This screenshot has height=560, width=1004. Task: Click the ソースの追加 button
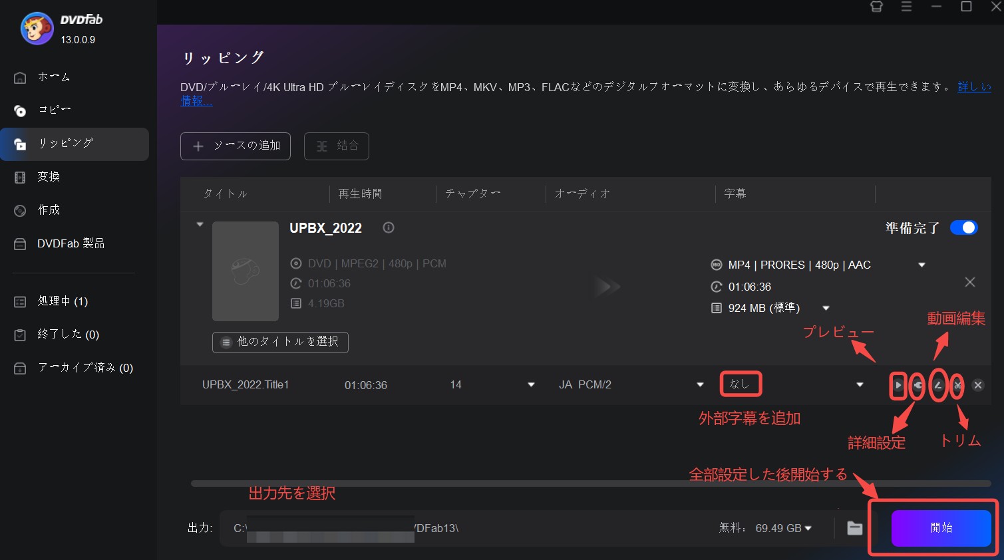click(236, 146)
